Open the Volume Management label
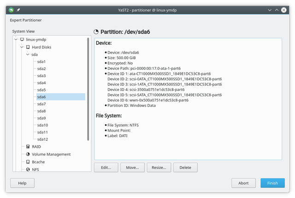Viewport: 295px width, 198px height. 51,154
